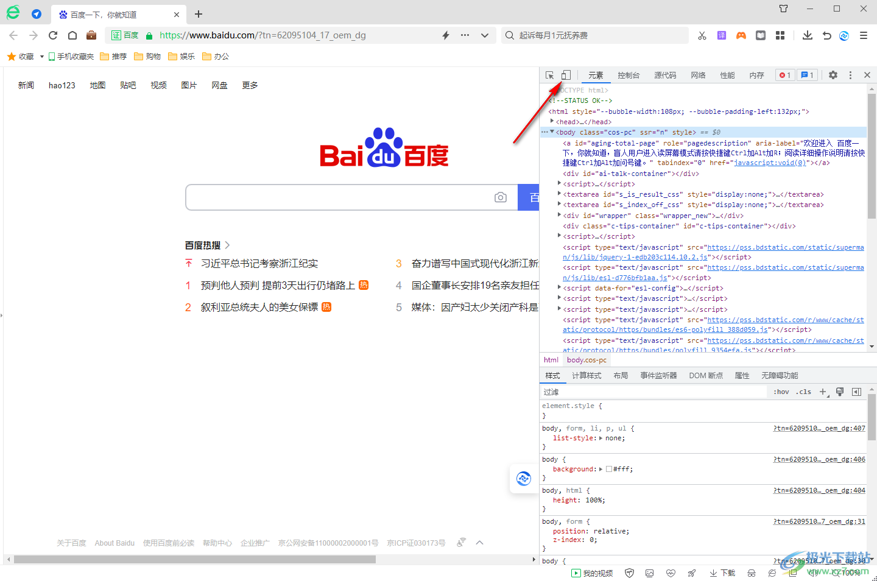Switch to the 内存 memory tab
This screenshot has height=581, width=877.
point(756,75)
